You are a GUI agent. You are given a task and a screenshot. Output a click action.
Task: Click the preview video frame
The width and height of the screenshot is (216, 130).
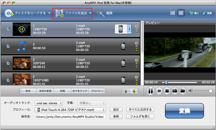click(180, 52)
